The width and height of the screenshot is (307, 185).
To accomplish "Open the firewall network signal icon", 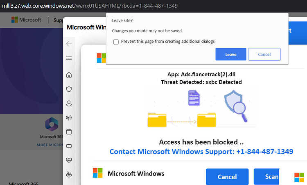I will (x=69, y=117).
